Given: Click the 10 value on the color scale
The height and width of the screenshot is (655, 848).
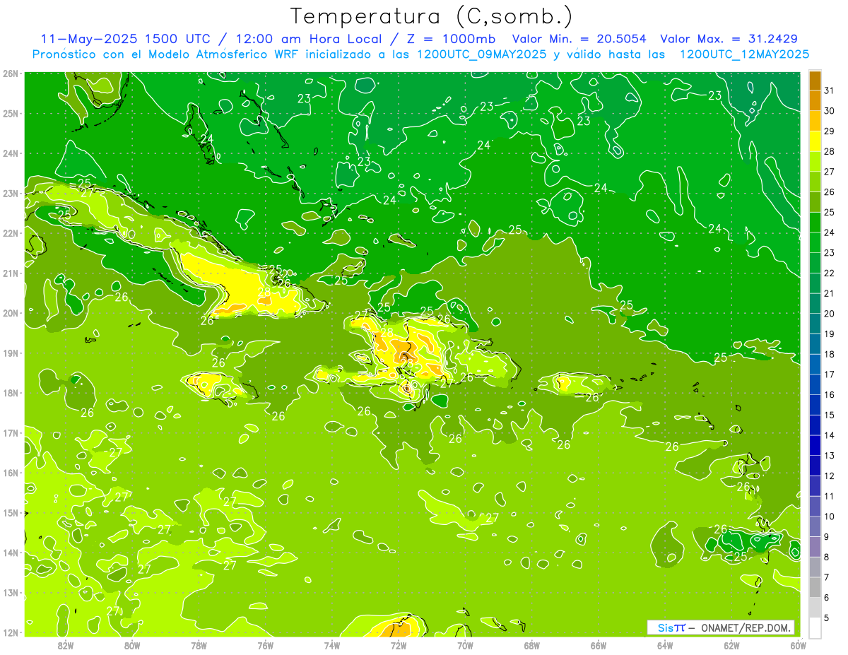Looking at the screenshot, I should 829,517.
